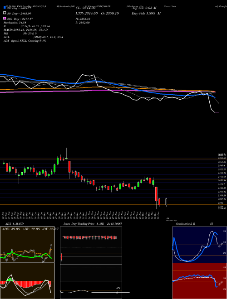Click the 'Avg Vol: 2.03 M' value
Screen dimensions: 227x299
[x=144, y=8]
